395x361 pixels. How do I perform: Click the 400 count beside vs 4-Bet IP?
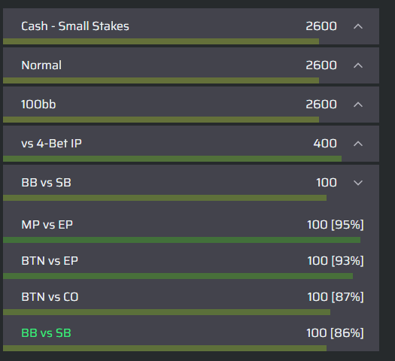pyautogui.click(x=325, y=144)
